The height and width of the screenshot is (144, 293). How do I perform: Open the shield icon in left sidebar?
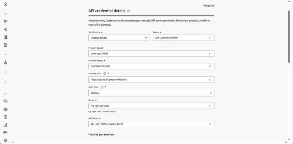point(5,117)
